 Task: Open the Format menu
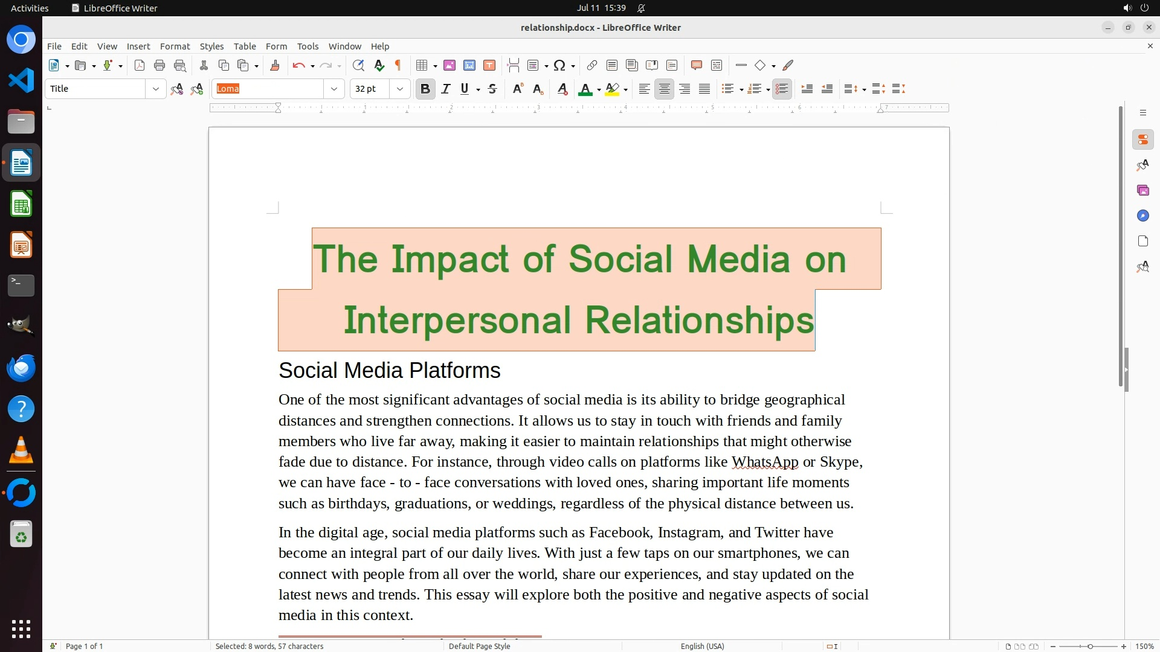[x=175, y=46]
